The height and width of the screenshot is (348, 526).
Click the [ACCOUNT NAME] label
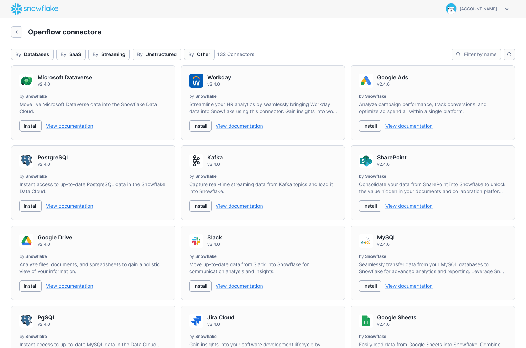coord(478,9)
